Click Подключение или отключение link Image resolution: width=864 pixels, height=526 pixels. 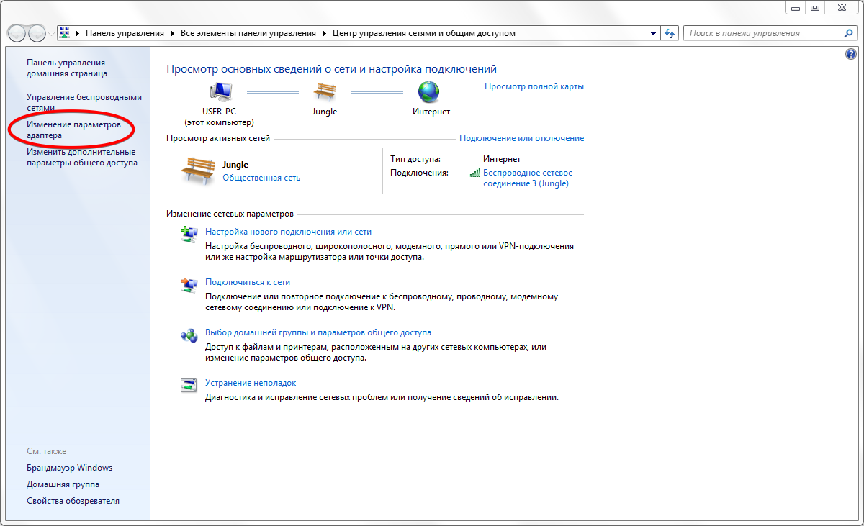coord(521,138)
